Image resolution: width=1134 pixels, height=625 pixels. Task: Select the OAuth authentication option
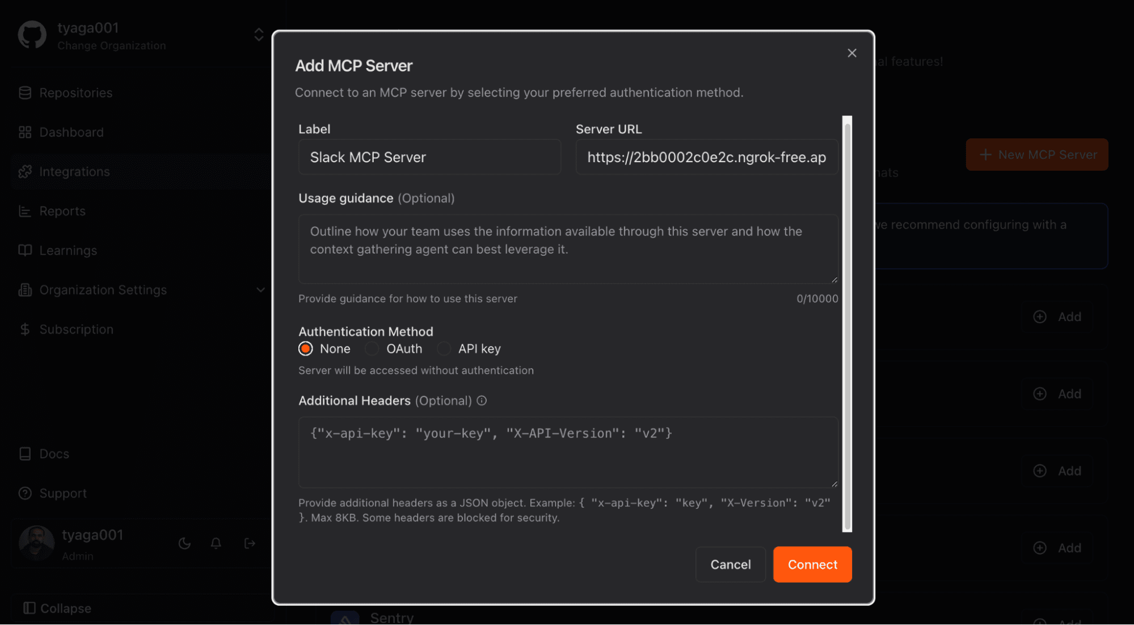pos(372,349)
